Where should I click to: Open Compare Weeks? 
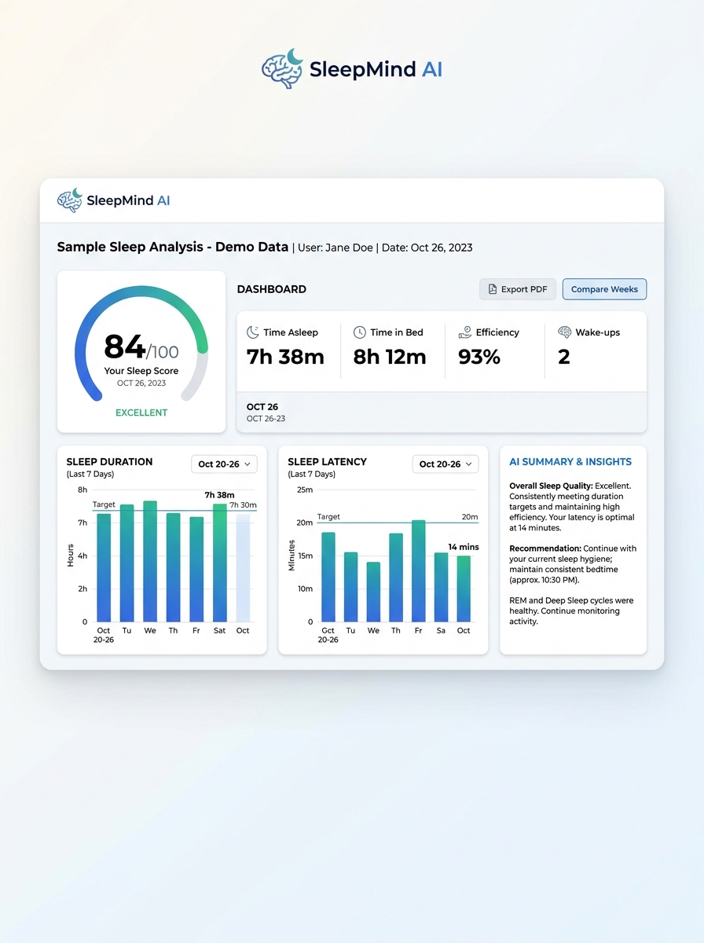point(604,289)
